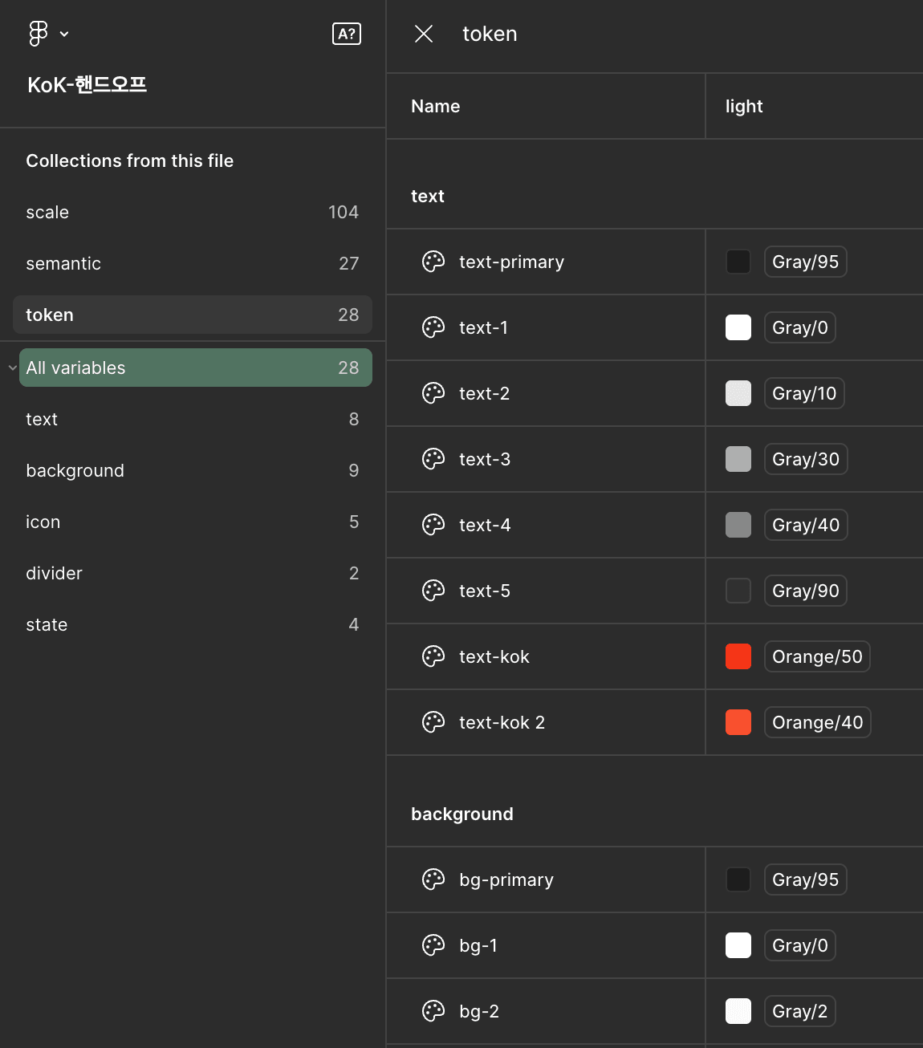Click the A? missing fonts icon

click(347, 34)
